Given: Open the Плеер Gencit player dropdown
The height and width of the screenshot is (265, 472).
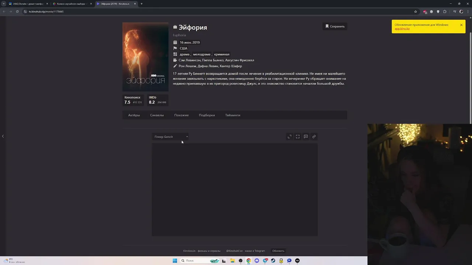Looking at the screenshot, I should [171, 137].
